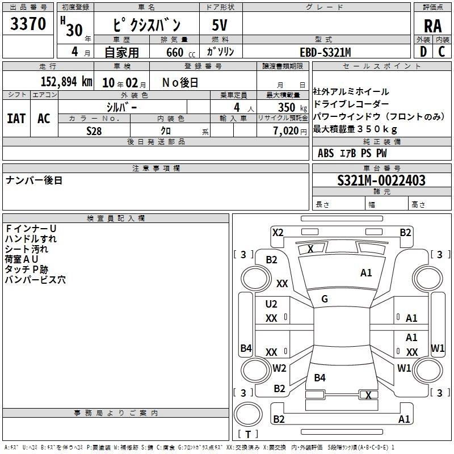This screenshot has height=454, width=454.
Task: Click the 高さ dimension field
Action: point(430,203)
